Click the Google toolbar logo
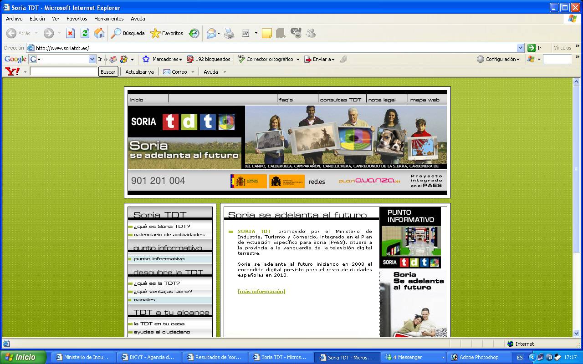Image resolution: width=583 pixels, height=364 pixels. pyautogui.click(x=15, y=59)
